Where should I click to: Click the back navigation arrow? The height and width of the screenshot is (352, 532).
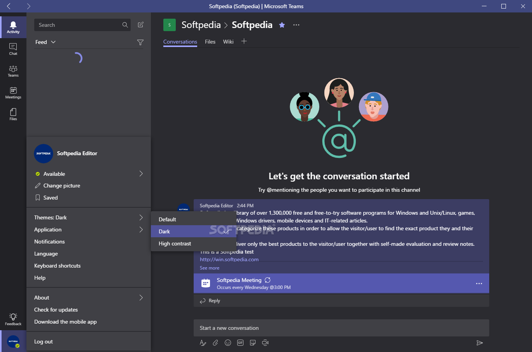pyautogui.click(x=9, y=6)
